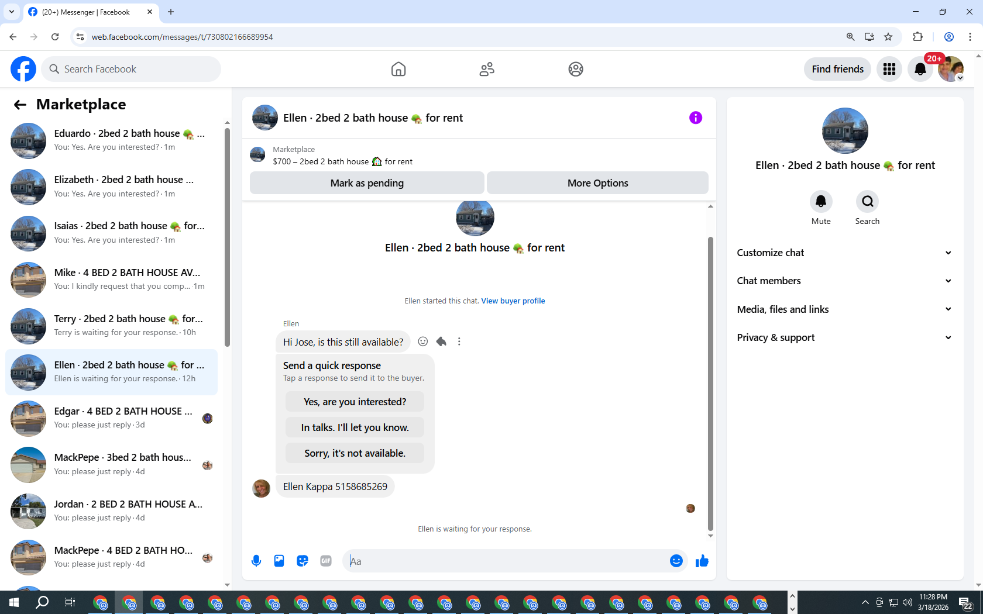Viewport: 983px width, 614px height.
Task: Click the back arrow beside Marketplace
Action: pyautogui.click(x=20, y=105)
